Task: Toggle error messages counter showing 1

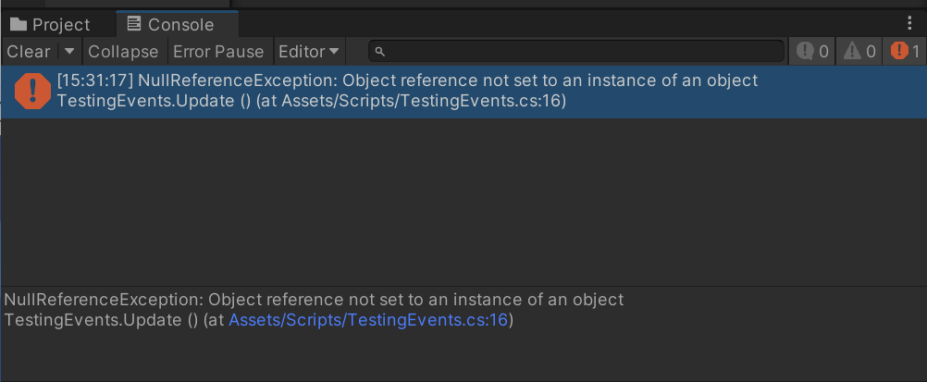Action: (x=905, y=52)
